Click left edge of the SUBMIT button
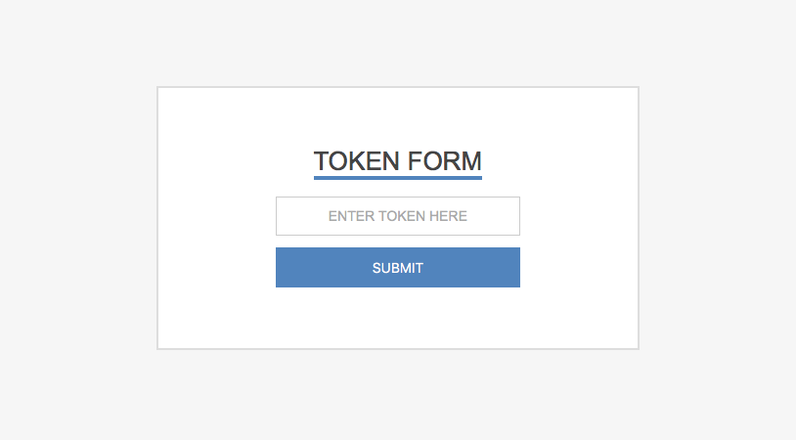The width and height of the screenshot is (796, 440). tap(284, 268)
